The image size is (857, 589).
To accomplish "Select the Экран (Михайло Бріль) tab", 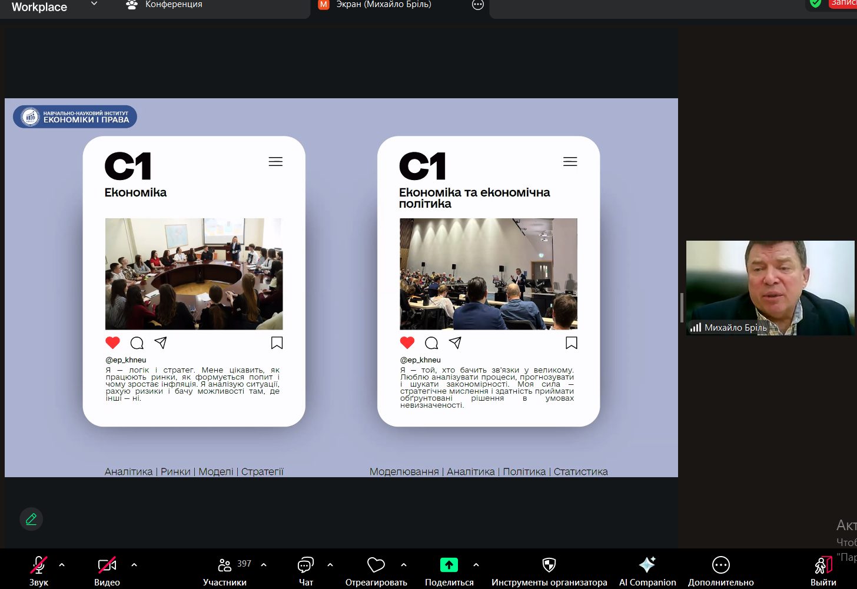I will click(383, 5).
